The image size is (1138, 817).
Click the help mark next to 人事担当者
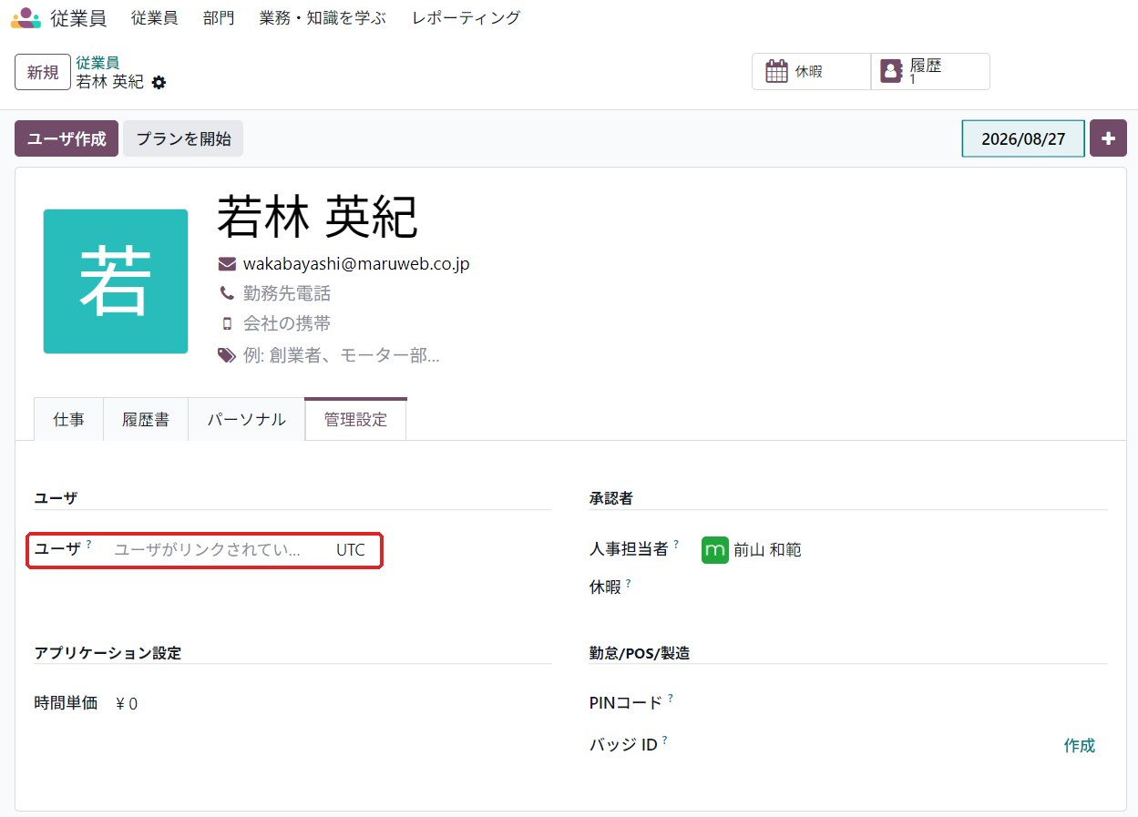[x=676, y=544]
